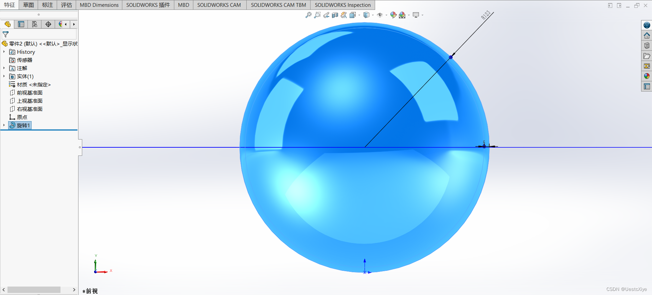Select the 注解 tree item
This screenshot has width=652, height=295.
tap(18, 68)
